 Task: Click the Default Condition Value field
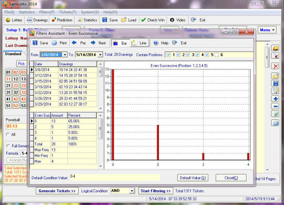point(115,178)
